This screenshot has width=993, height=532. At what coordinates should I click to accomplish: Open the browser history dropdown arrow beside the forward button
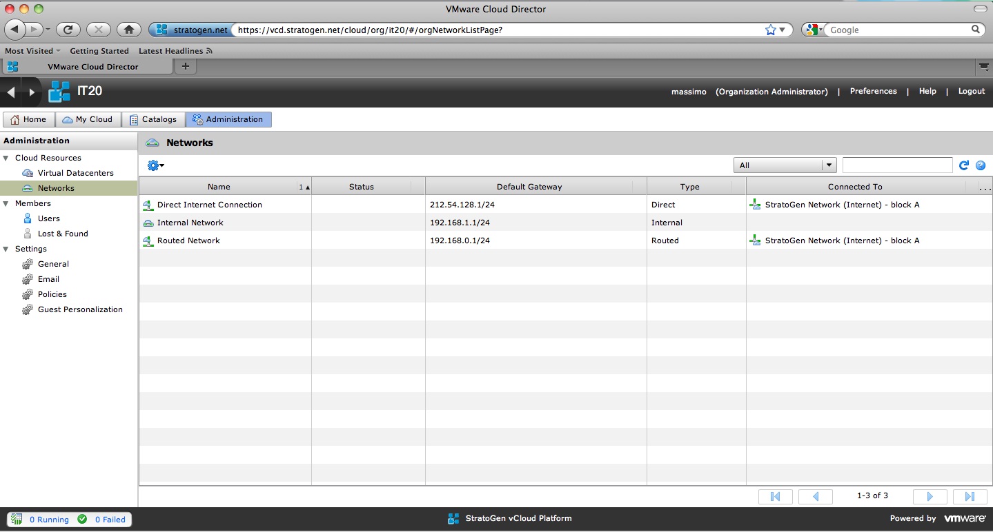(48, 30)
